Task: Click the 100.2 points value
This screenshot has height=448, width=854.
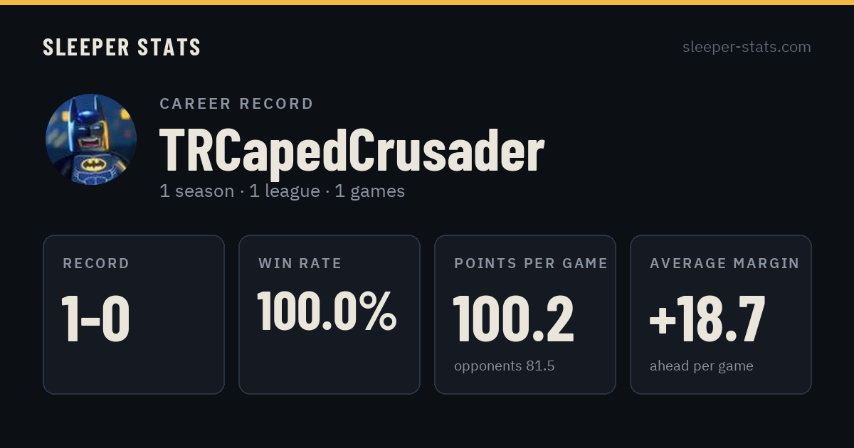Action: point(513,319)
